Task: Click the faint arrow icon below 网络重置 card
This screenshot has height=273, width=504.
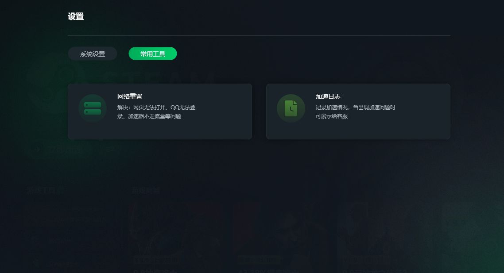Action: click(37, 149)
